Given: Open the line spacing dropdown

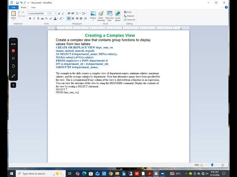Looking at the screenshot, I should 84,14.
